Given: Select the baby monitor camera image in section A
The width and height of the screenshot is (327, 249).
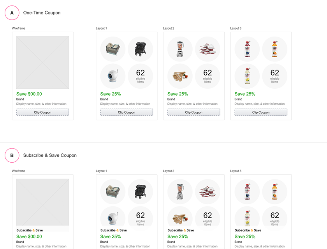Looking at the screenshot, I should click(x=113, y=76).
